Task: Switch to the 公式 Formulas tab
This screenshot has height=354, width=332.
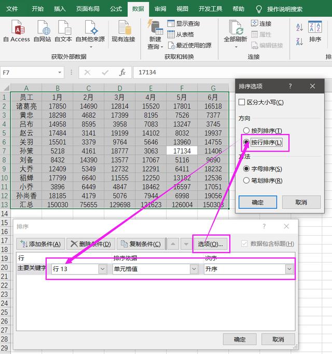Action: (x=116, y=9)
